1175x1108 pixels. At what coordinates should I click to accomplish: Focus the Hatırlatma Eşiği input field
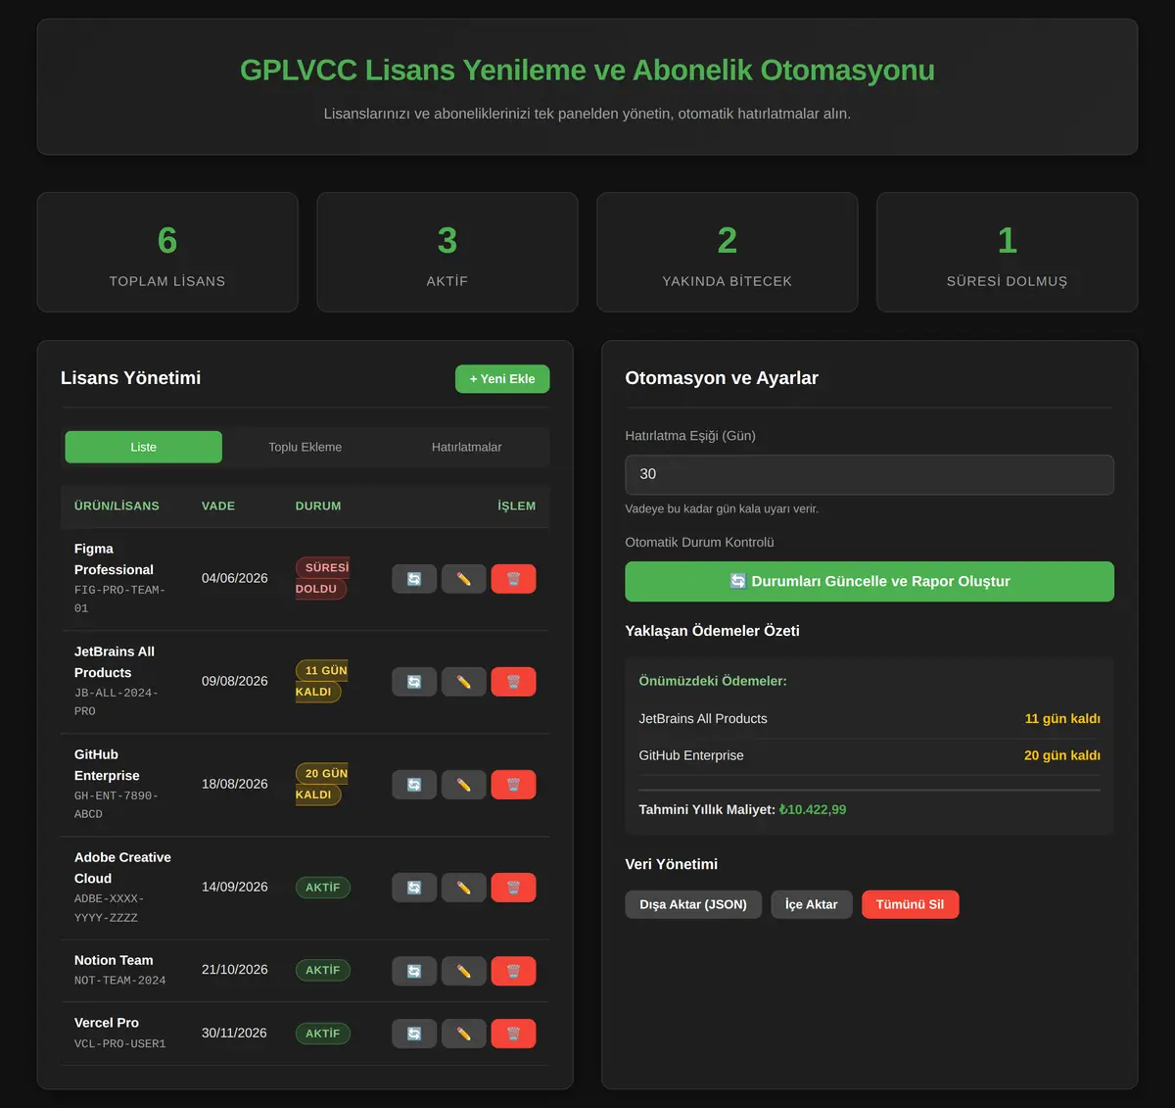click(869, 474)
